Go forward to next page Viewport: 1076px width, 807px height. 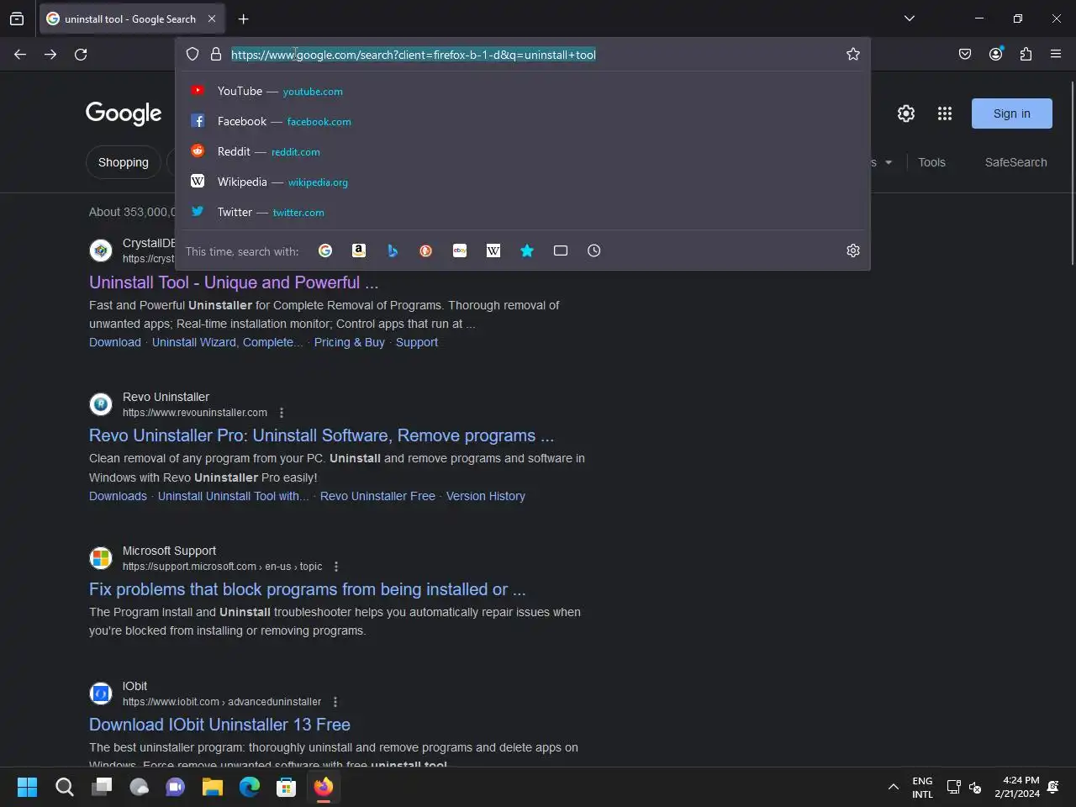tap(50, 55)
